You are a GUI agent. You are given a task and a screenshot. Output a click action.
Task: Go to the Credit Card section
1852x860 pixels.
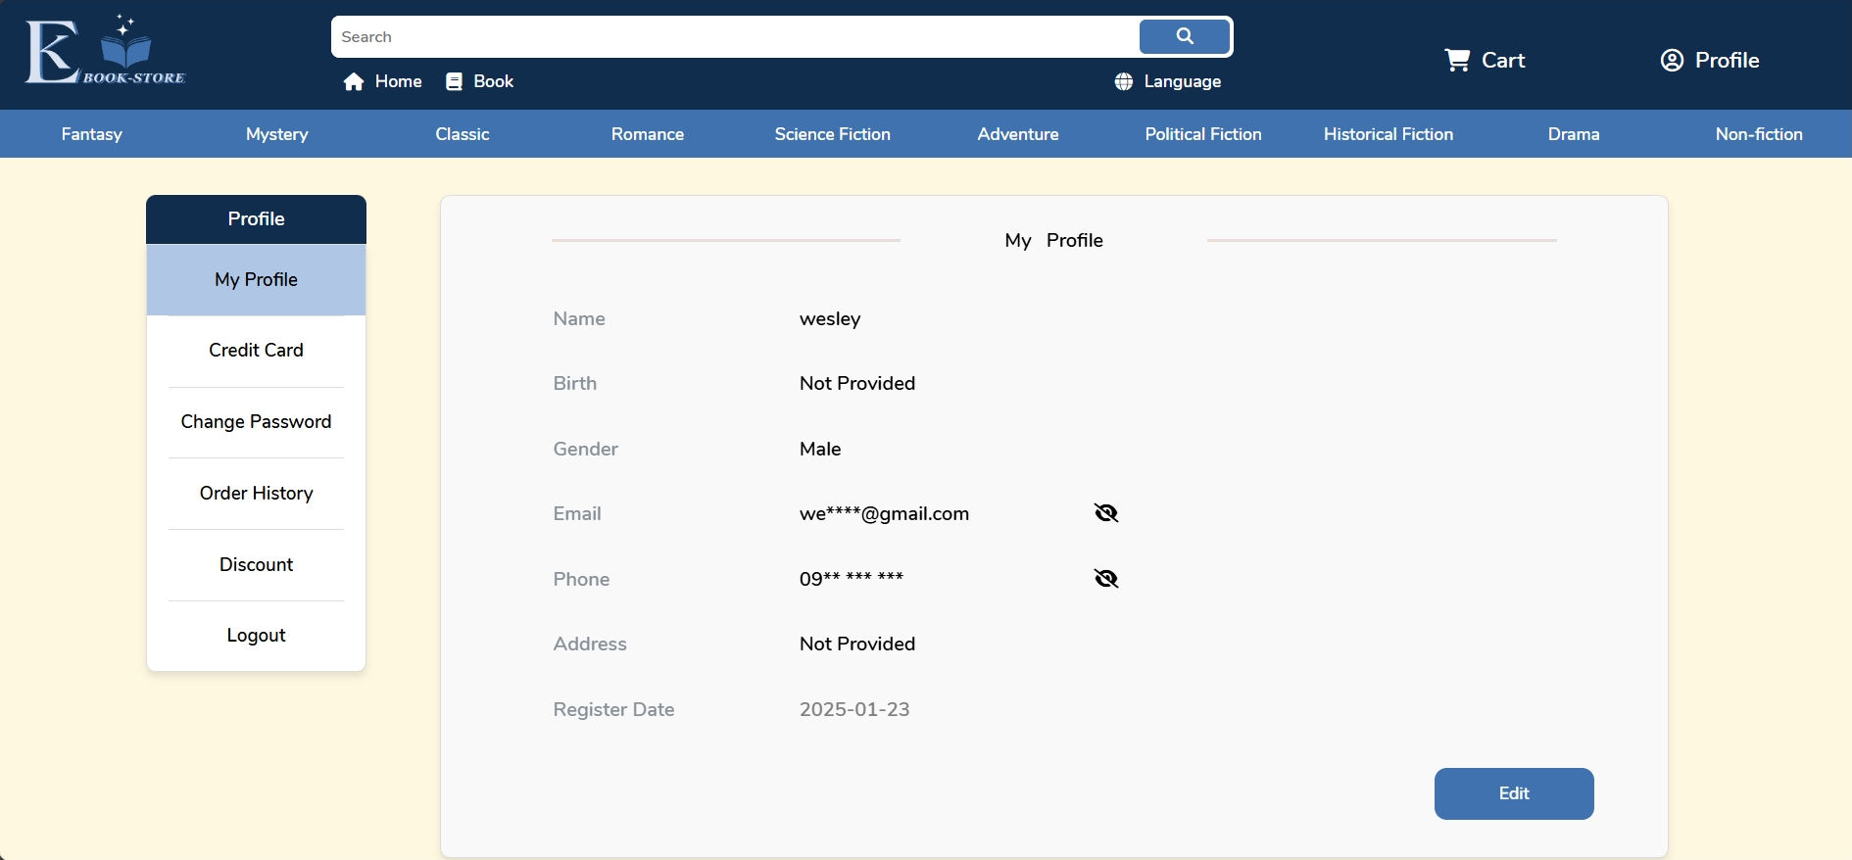click(x=256, y=351)
